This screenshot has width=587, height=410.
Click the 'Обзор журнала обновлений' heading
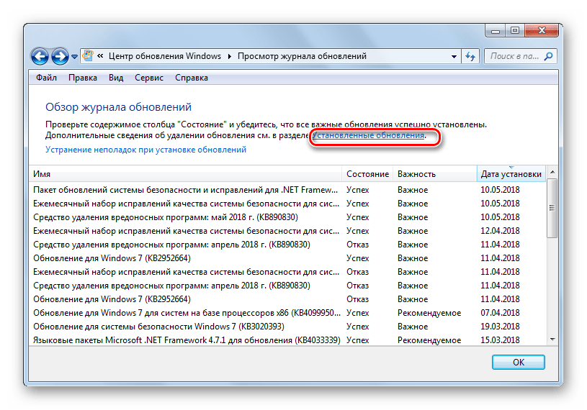tap(118, 107)
